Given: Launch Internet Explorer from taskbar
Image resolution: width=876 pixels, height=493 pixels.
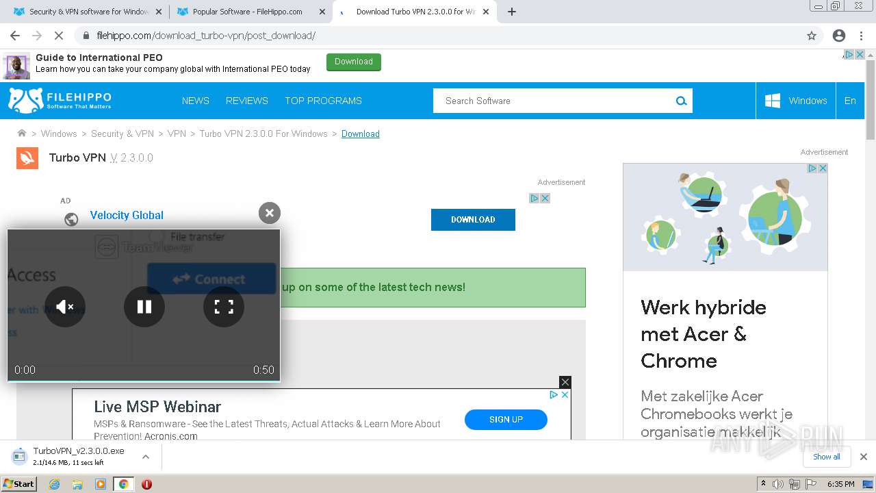Looking at the screenshot, I should 55,484.
